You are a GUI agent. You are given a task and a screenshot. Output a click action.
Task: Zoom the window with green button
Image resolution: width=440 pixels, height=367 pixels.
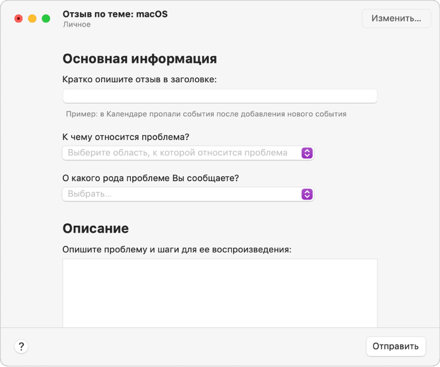click(46, 19)
